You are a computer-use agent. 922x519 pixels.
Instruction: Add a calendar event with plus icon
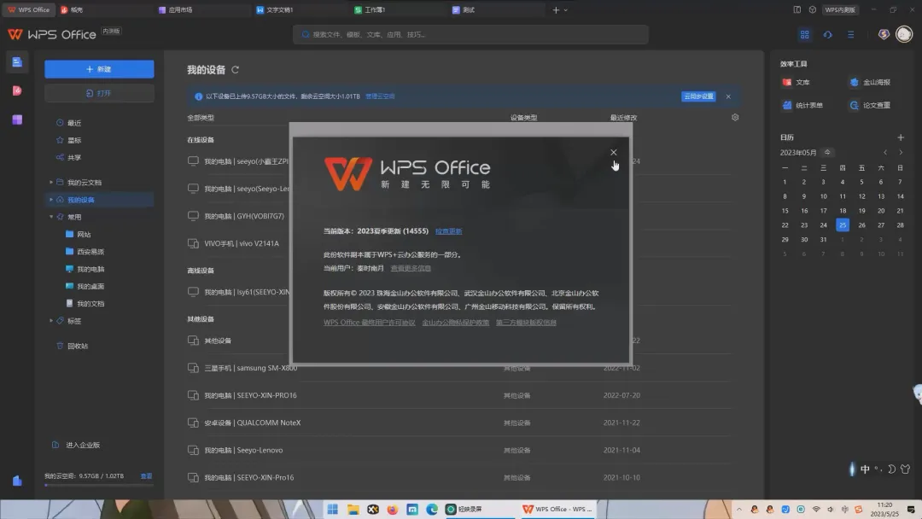coord(901,137)
